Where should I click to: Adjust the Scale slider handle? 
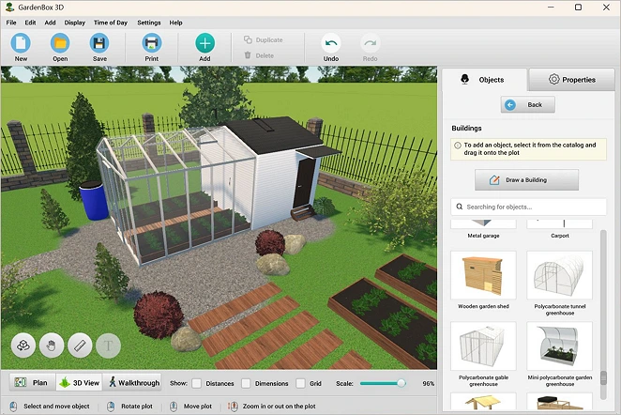click(x=401, y=383)
